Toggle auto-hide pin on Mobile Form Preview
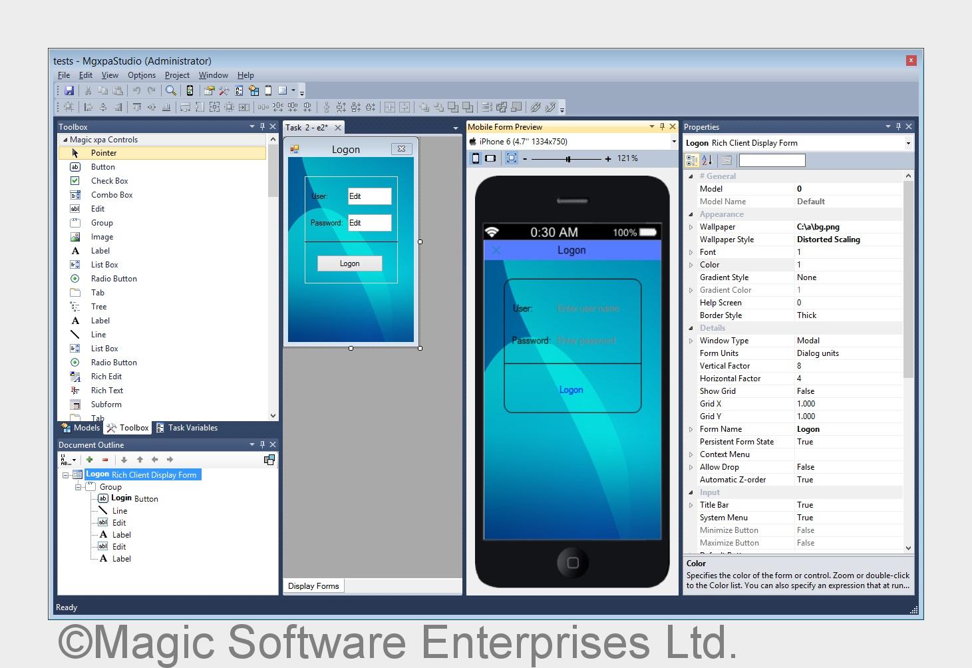 pyautogui.click(x=662, y=126)
